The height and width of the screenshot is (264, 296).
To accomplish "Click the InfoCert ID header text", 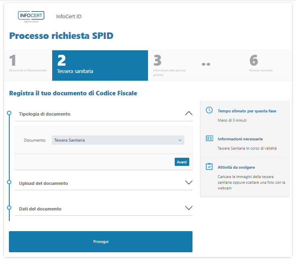I will (x=69, y=16).
